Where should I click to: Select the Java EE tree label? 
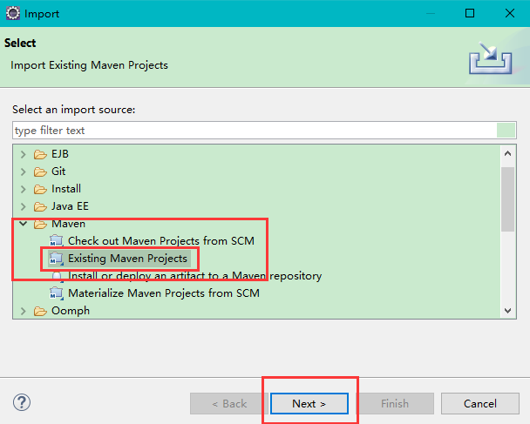tap(70, 206)
